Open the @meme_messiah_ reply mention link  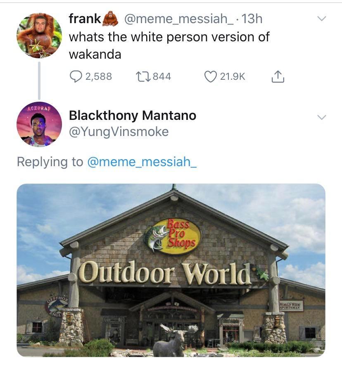(142, 162)
